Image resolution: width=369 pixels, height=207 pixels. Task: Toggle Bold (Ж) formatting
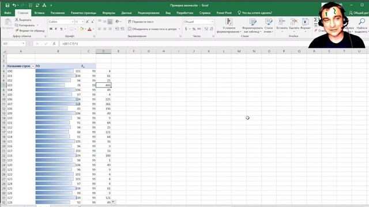[51, 29]
